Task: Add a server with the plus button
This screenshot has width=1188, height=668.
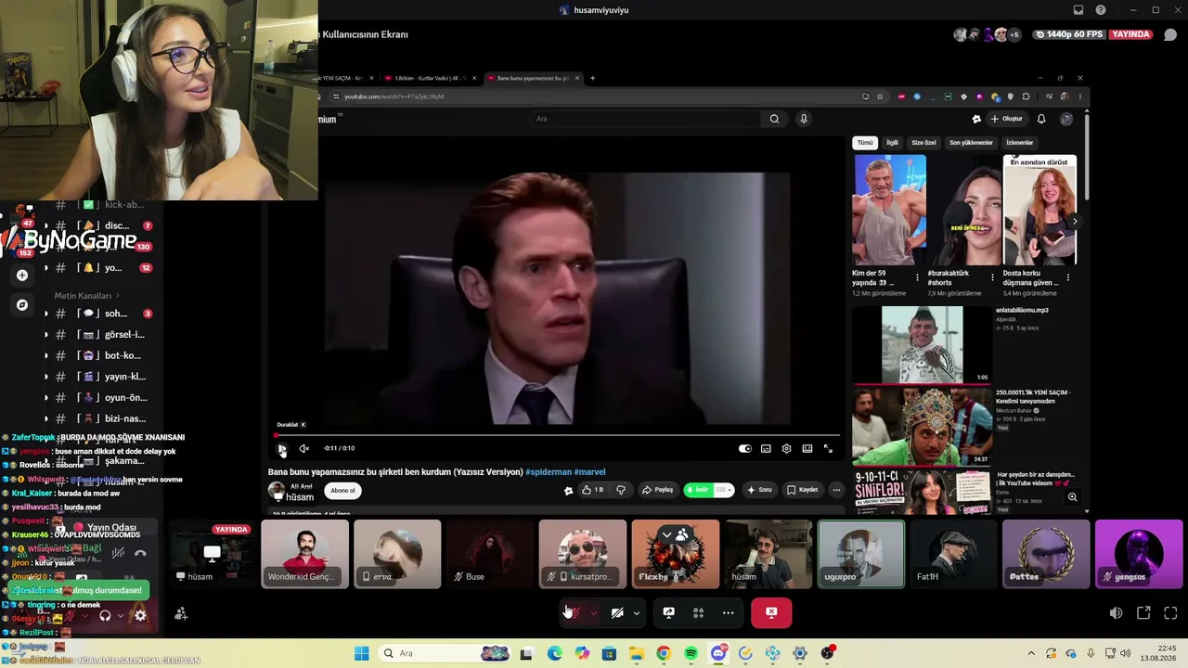Action: pyautogui.click(x=22, y=276)
